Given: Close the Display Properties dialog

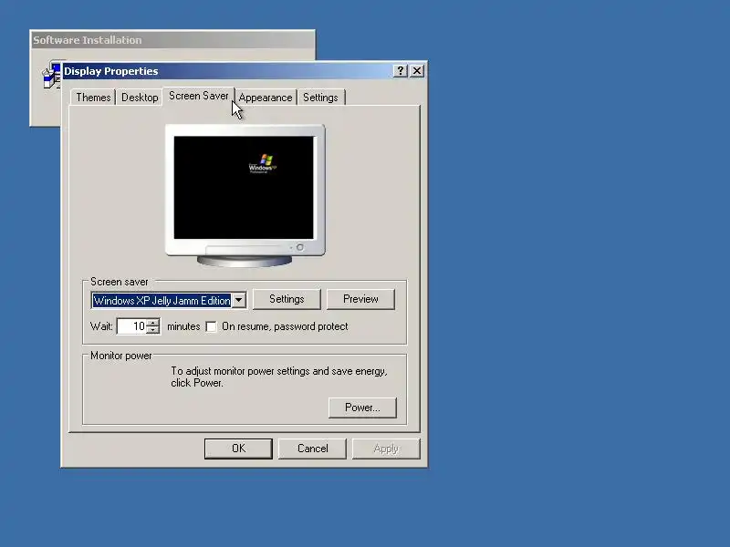Looking at the screenshot, I should click(417, 71).
